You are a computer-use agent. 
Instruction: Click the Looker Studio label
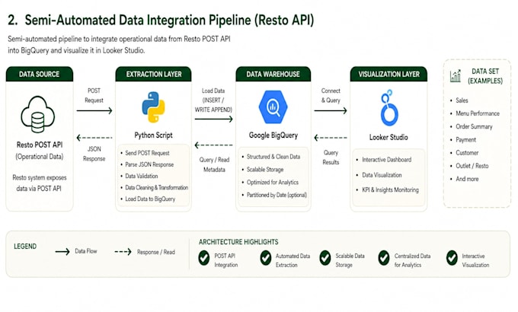[x=388, y=137]
